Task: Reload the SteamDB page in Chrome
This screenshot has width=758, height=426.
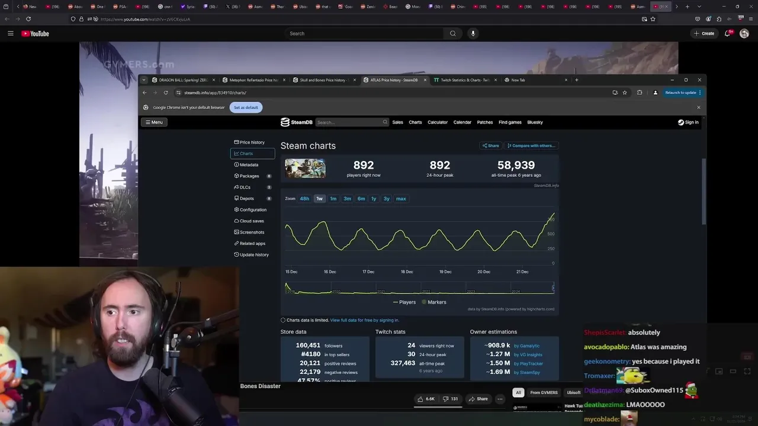Action: (166, 92)
